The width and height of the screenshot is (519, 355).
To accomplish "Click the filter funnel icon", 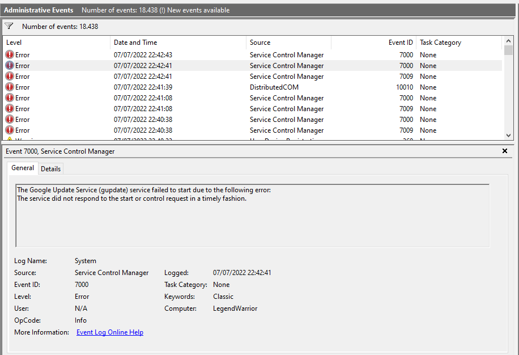I will pos(9,26).
